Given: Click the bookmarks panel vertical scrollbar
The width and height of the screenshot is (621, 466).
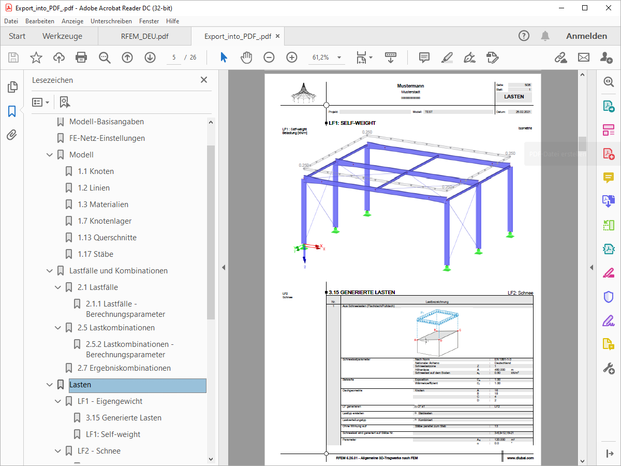Looking at the screenshot, I should coord(211,232).
